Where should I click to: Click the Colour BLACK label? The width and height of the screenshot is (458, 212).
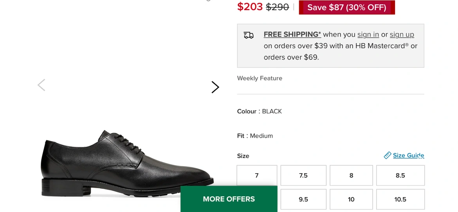(x=259, y=111)
